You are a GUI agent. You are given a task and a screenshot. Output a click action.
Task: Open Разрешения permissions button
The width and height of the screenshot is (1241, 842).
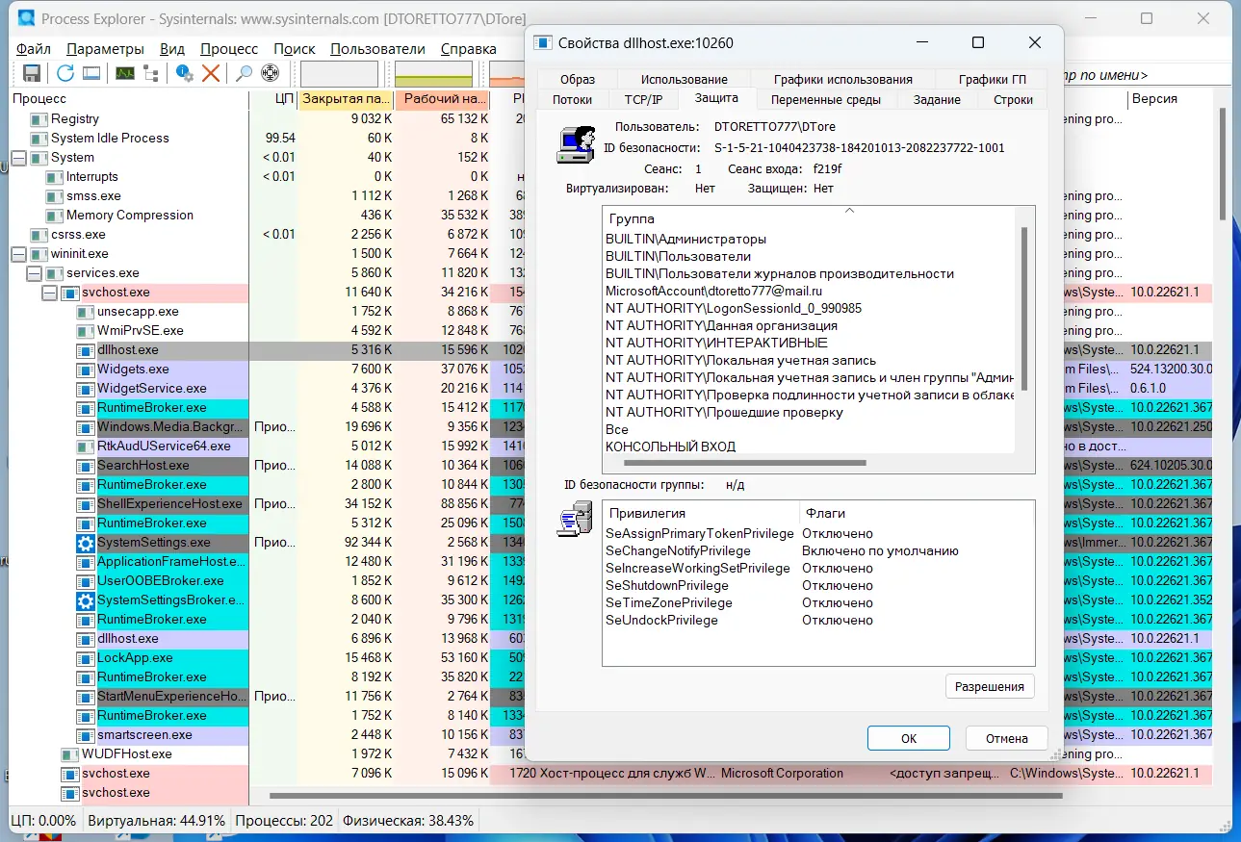(x=990, y=686)
